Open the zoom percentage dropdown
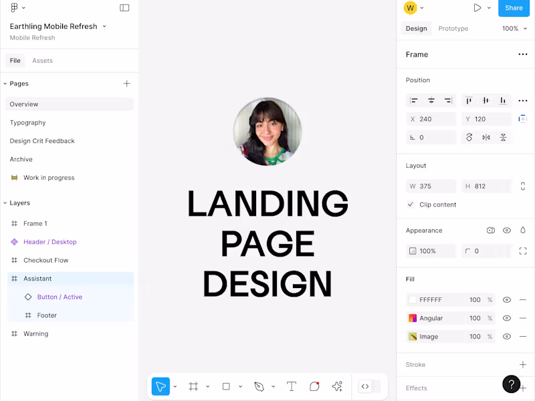The image size is (535, 401). tap(513, 28)
